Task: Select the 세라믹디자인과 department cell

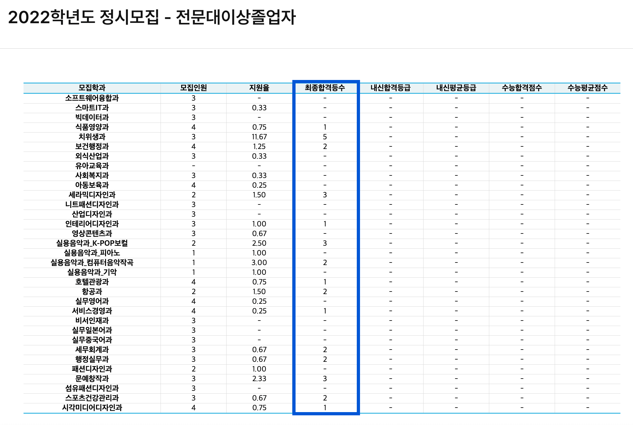Action: coord(92,195)
